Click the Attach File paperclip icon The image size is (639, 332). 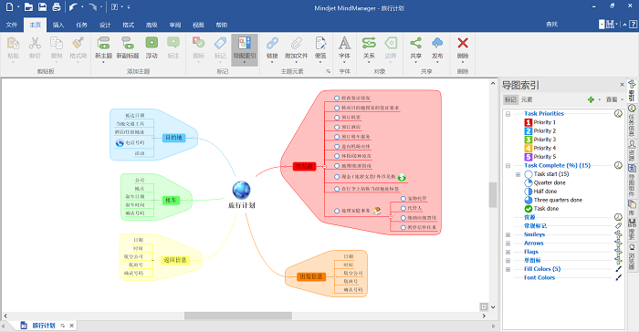297,43
